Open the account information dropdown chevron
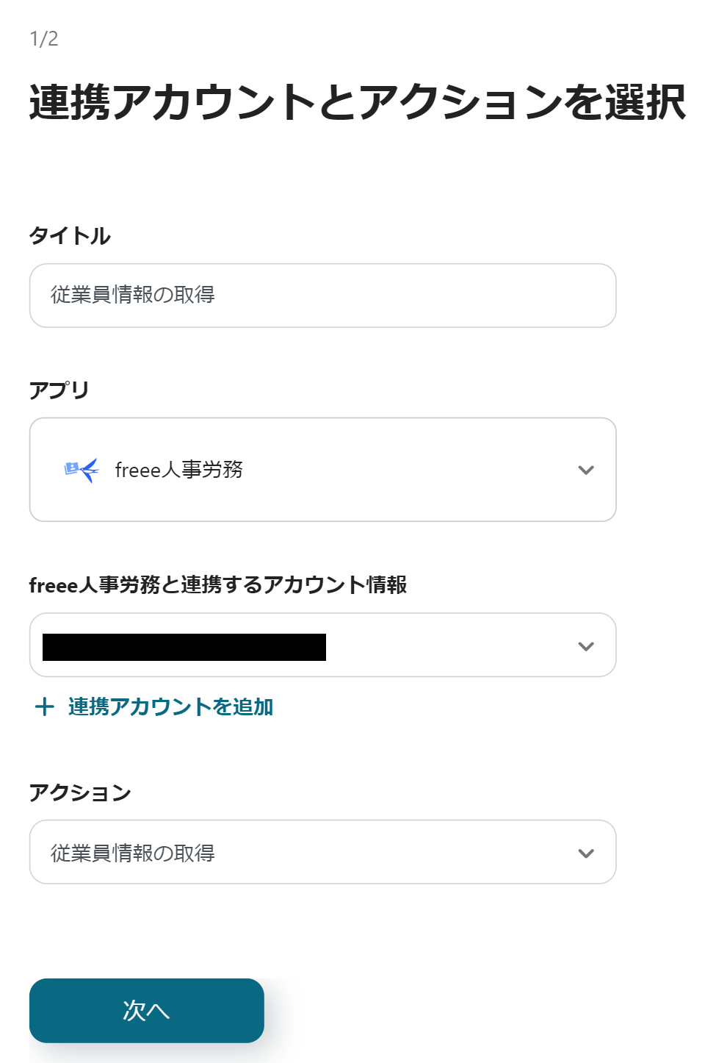This screenshot has width=705, height=1063. 586,647
